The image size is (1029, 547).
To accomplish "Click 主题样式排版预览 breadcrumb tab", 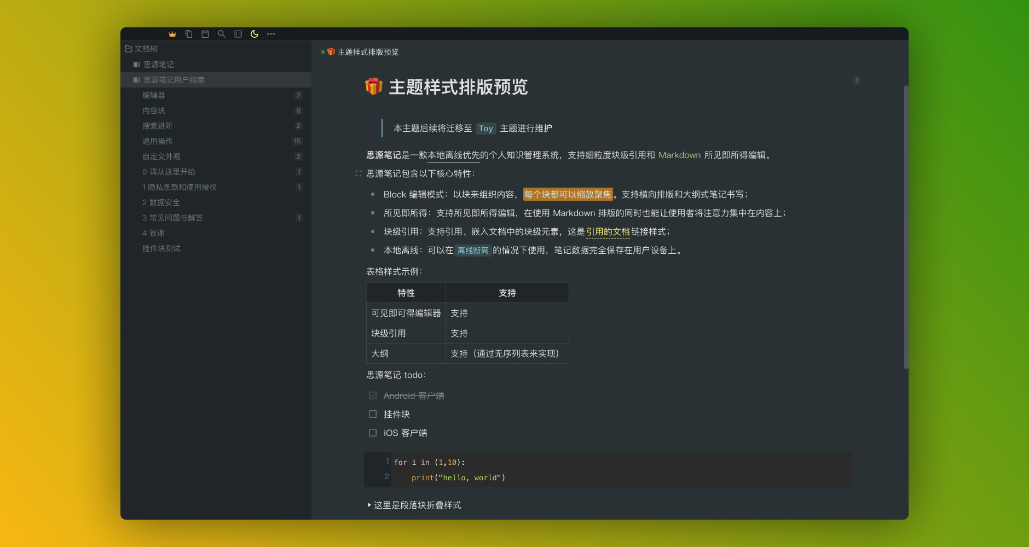I will 368,52.
